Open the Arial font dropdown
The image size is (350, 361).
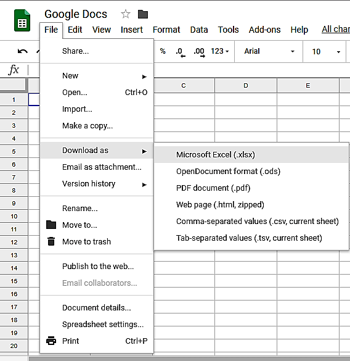coord(269,51)
